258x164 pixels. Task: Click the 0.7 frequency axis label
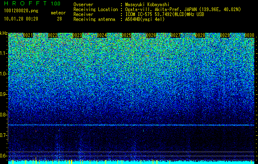pyautogui.click(x=4, y=135)
